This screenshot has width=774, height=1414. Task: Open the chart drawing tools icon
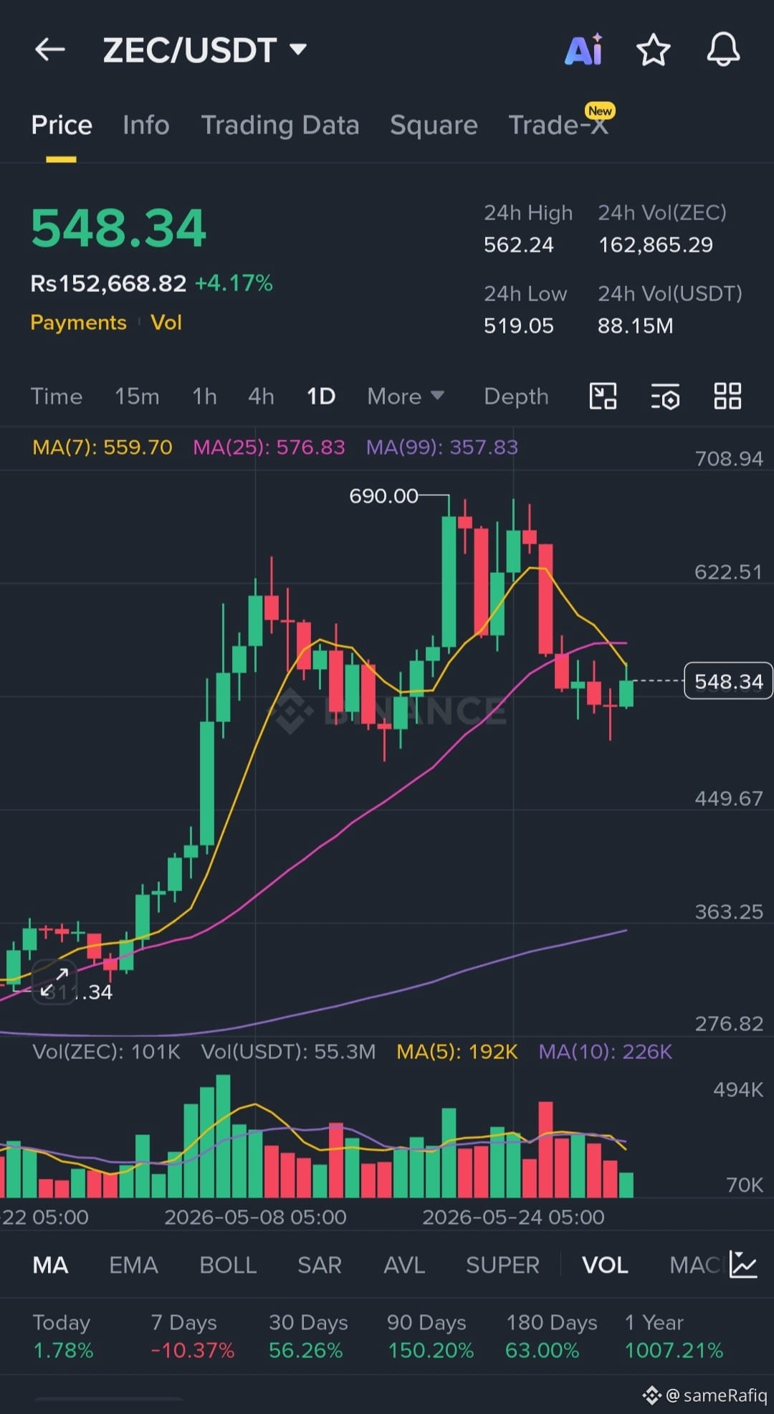(x=603, y=396)
